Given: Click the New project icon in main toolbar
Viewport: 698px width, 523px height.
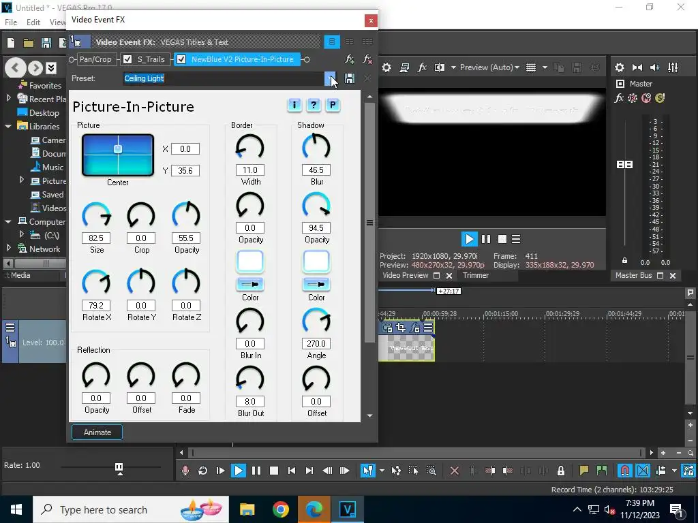Looking at the screenshot, I should click(x=11, y=43).
